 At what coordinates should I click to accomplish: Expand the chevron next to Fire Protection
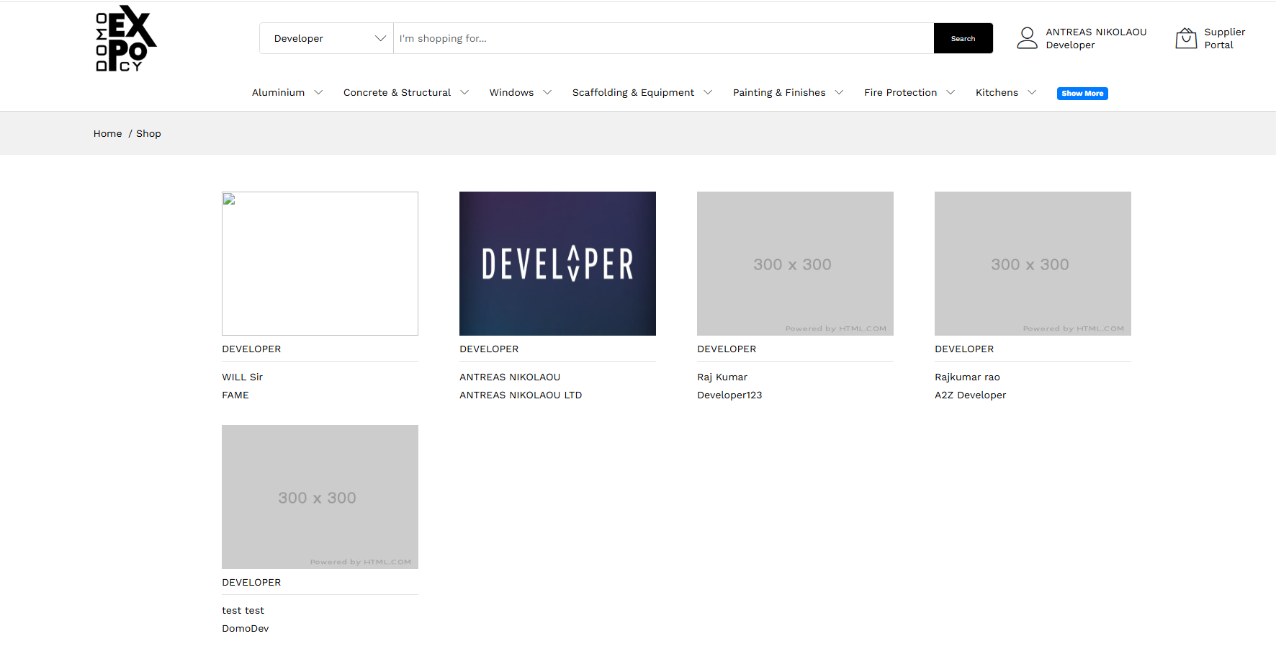[951, 92]
